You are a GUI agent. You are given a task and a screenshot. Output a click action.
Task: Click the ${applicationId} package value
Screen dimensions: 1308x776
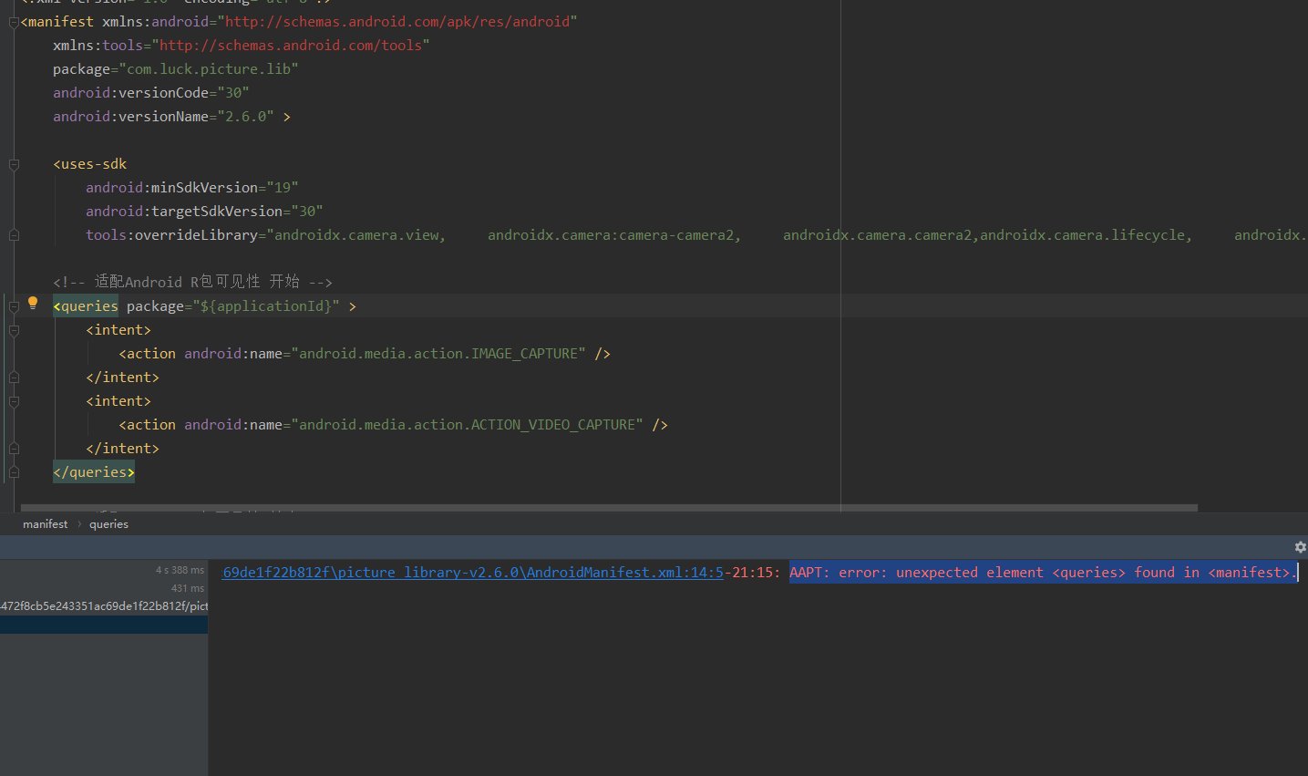pyautogui.click(x=266, y=306)
